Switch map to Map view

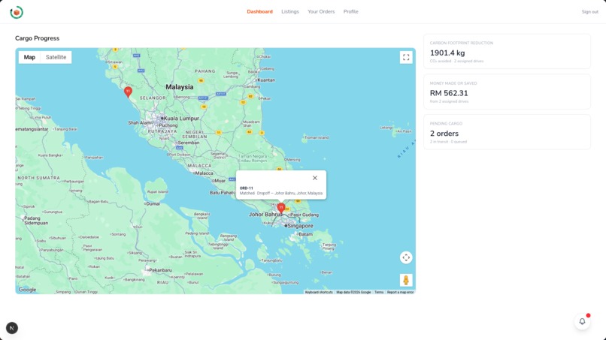[29, 57]
